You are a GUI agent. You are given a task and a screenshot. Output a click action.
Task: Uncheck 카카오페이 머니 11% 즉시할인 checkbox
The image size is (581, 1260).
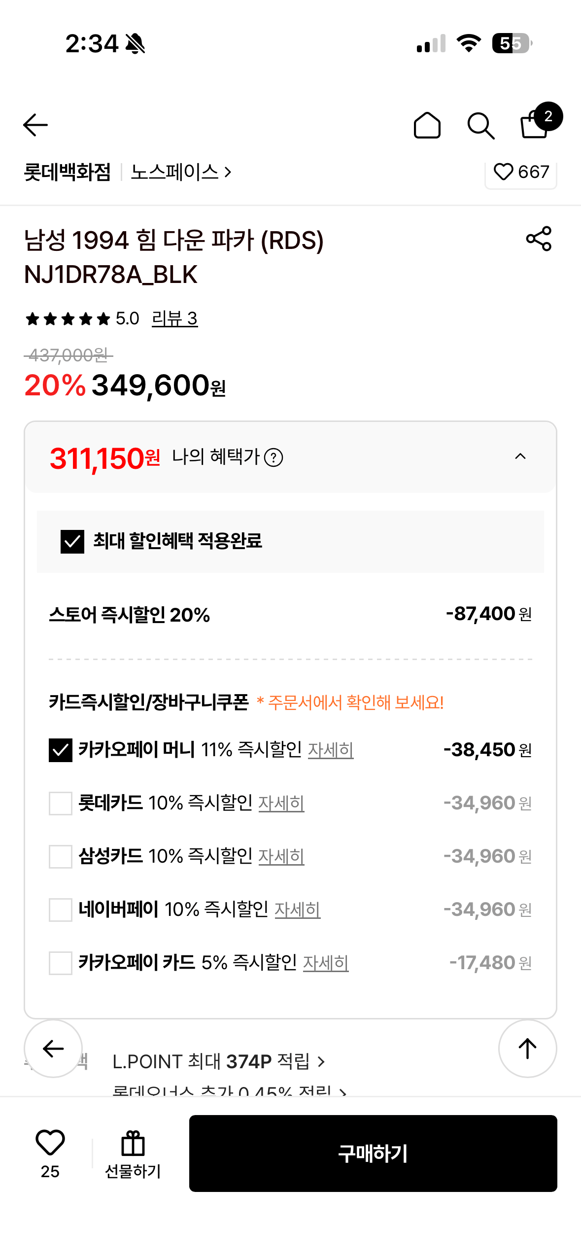61,750
